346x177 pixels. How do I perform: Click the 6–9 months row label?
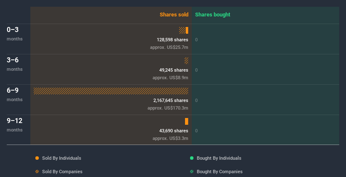[15, 94]
